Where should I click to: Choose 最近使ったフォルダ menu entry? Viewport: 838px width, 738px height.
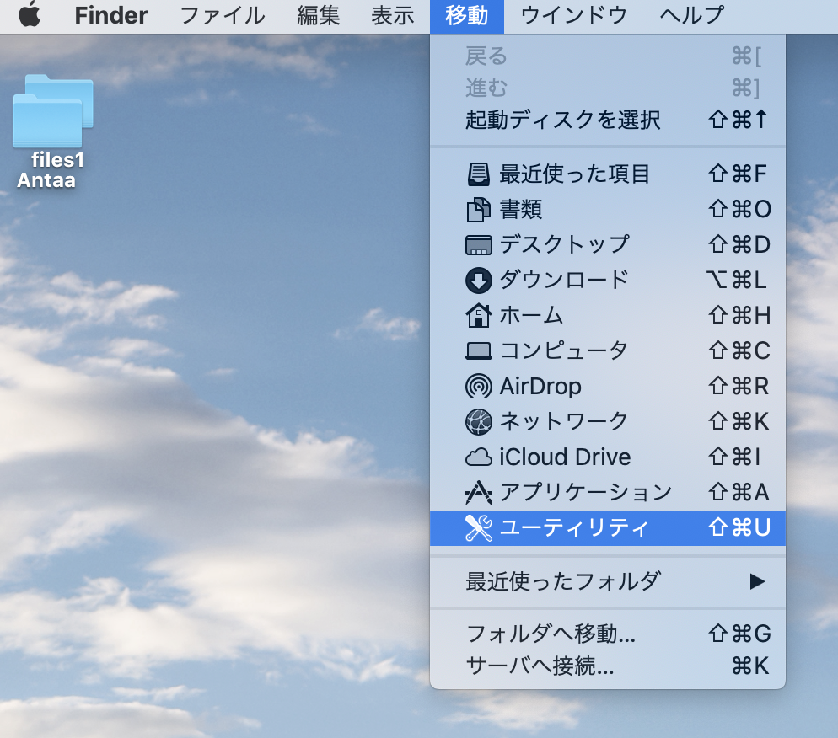click(608, 581)
